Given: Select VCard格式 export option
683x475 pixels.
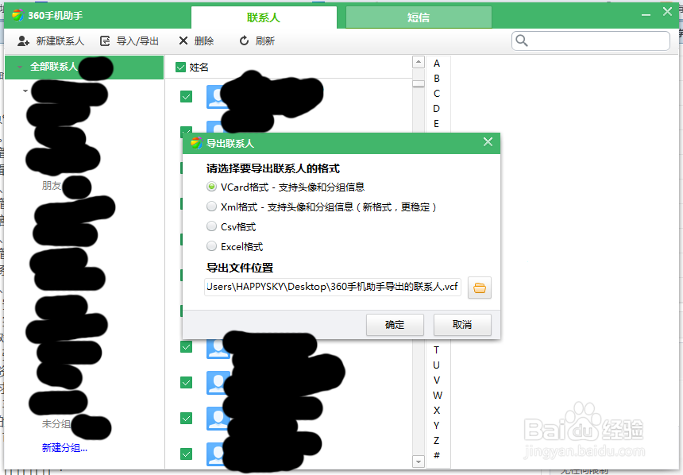Looking at the screenshot, I should point(212,187).
